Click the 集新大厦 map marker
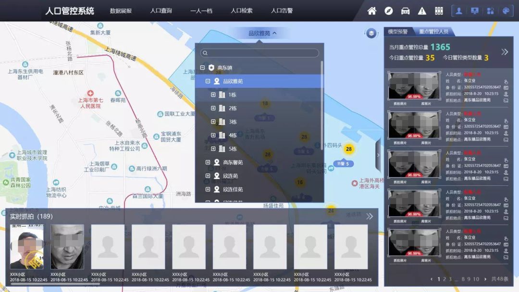This screenshot has width=519, height=292. tap(100, 26)
